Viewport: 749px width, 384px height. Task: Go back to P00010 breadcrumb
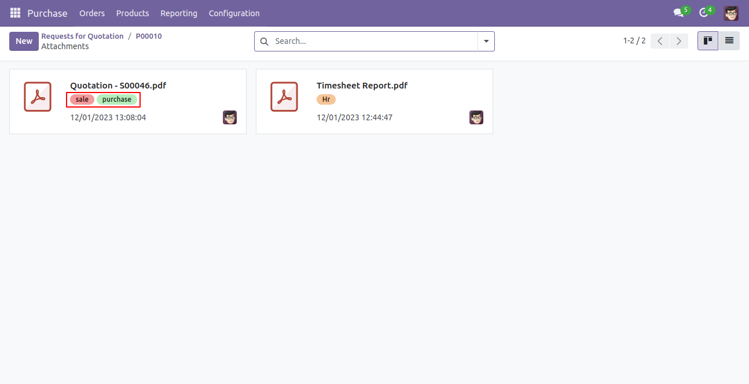click(x=149, y=36)
